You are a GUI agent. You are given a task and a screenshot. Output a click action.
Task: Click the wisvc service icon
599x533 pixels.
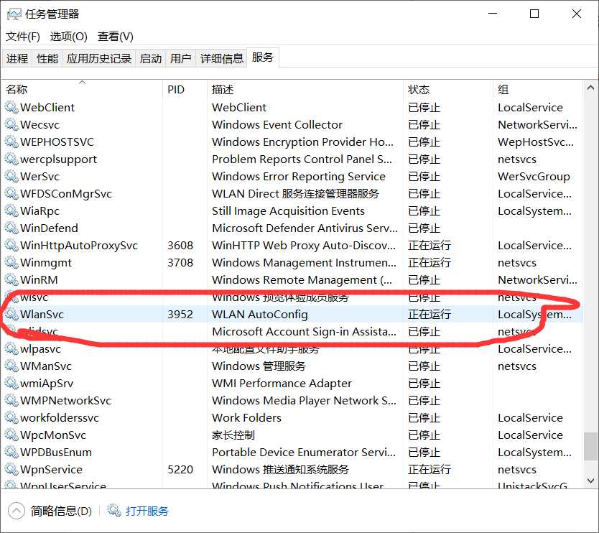(11, 297)
